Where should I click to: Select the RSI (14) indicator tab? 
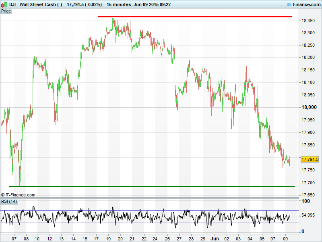[9, 201]
